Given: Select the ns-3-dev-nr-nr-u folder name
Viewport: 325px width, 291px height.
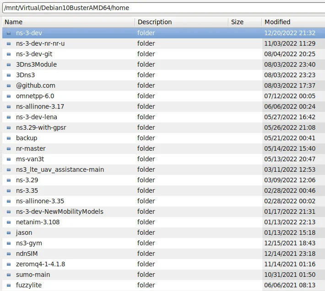Looking at the screenshot, I should 40,43.
